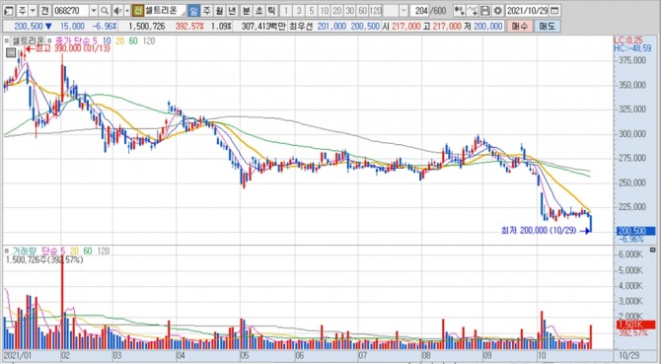
Task: Click the 204 candle count input field
Action: pos(420,11)
